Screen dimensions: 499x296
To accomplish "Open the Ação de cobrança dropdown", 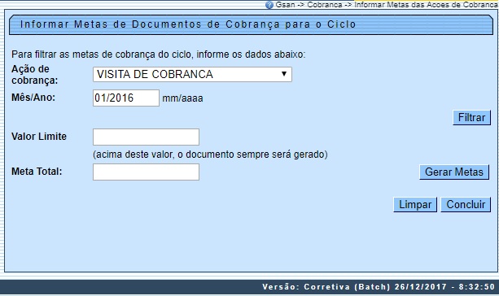I will tap(192, 74).
